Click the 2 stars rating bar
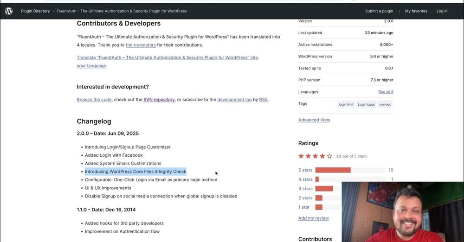Screen dimensions: 464x242 [329, 198]
